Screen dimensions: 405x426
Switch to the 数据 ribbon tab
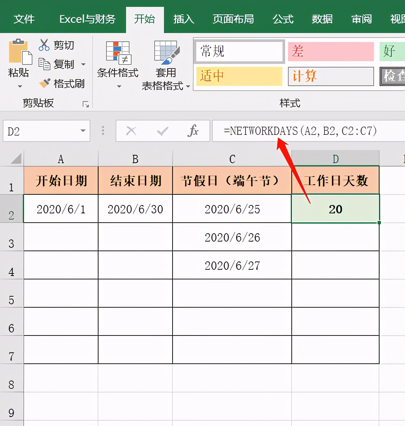pos(322,20)
